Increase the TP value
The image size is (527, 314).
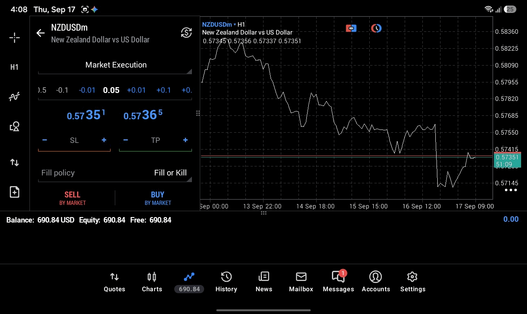[185, 140]
